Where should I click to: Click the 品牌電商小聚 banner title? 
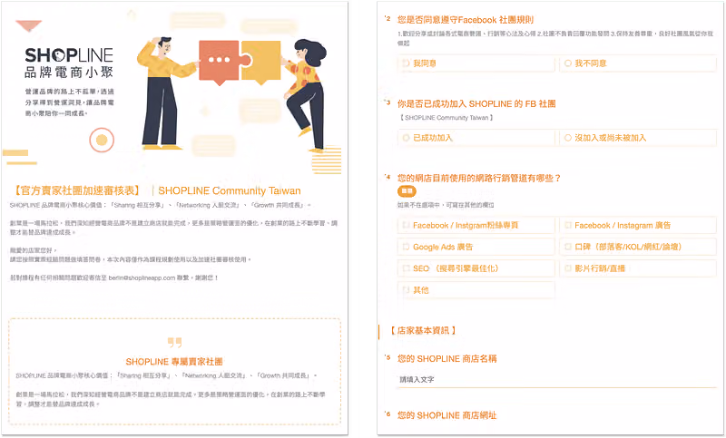[x=69, y=73]
